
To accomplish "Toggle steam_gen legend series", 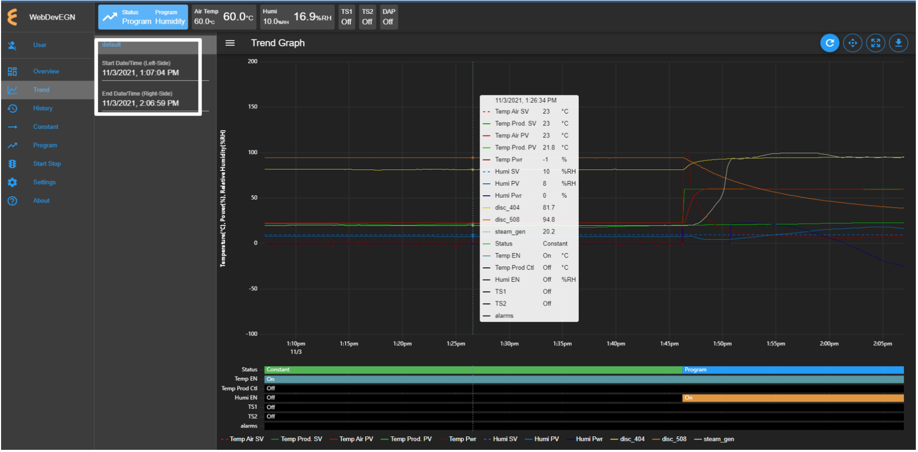I will (714, 439).
